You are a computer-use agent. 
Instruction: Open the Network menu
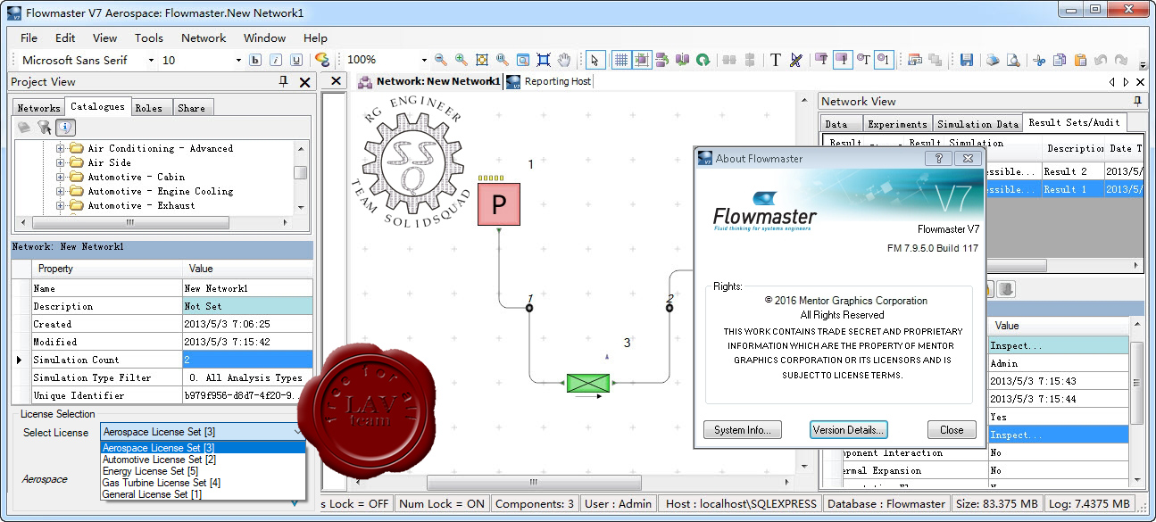pyautogui.click(x=204, y=37)
